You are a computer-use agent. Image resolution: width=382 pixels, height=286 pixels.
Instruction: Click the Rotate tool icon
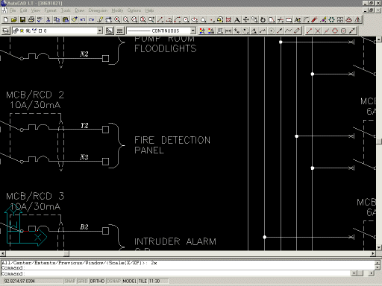263,19
